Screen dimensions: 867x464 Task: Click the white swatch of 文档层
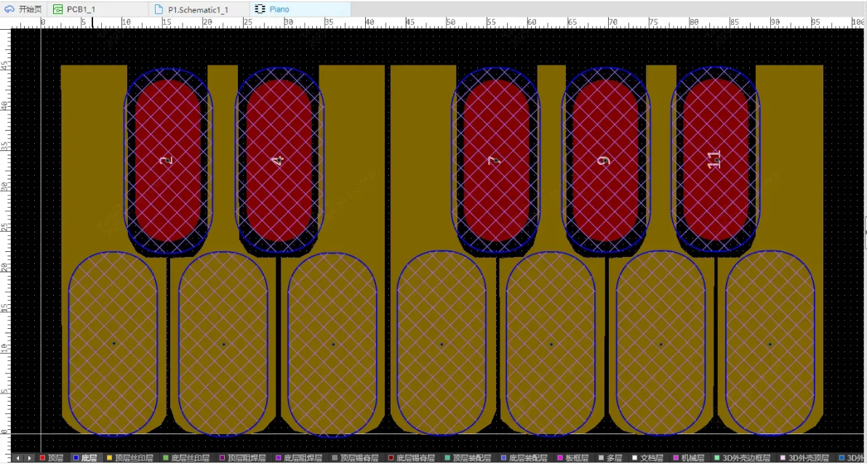tap(634, 458)
